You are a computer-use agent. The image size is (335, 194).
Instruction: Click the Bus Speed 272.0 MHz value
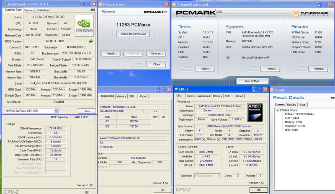(x=206, y=161)
